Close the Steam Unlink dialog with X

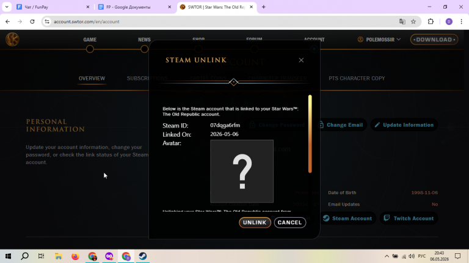pos(301,60)
